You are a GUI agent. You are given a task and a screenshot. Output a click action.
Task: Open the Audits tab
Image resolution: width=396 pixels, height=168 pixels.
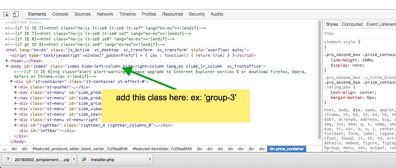(217, 14)
